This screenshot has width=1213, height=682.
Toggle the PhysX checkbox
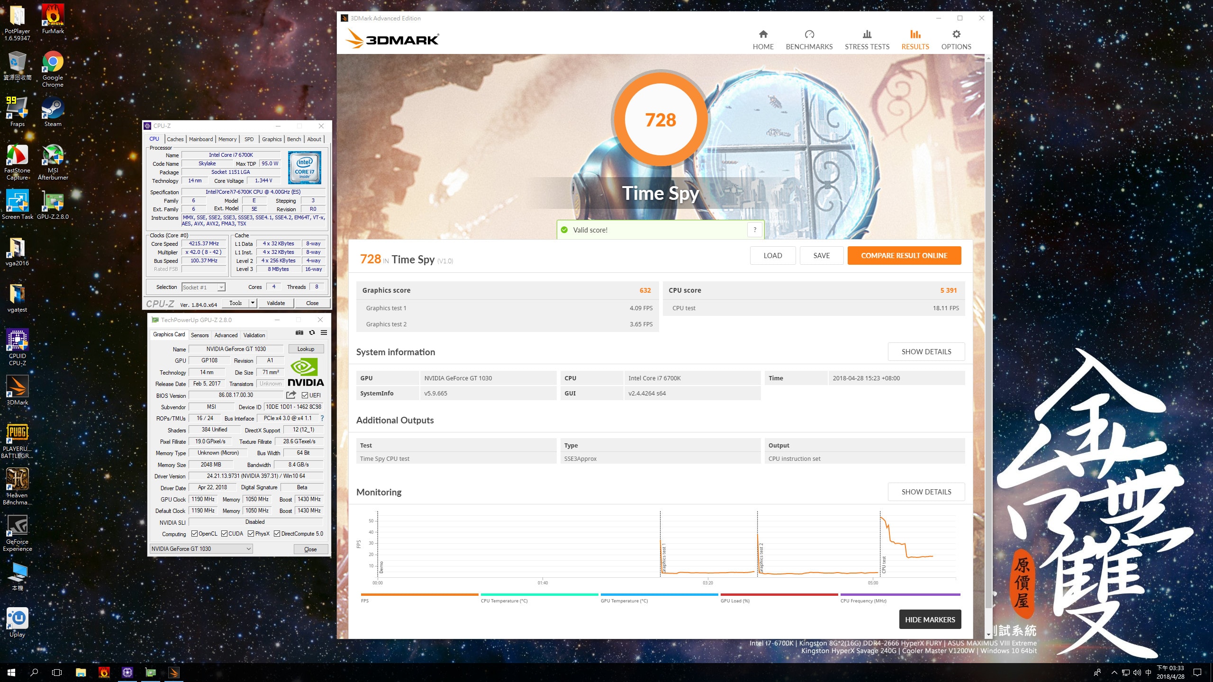[251, 534]
